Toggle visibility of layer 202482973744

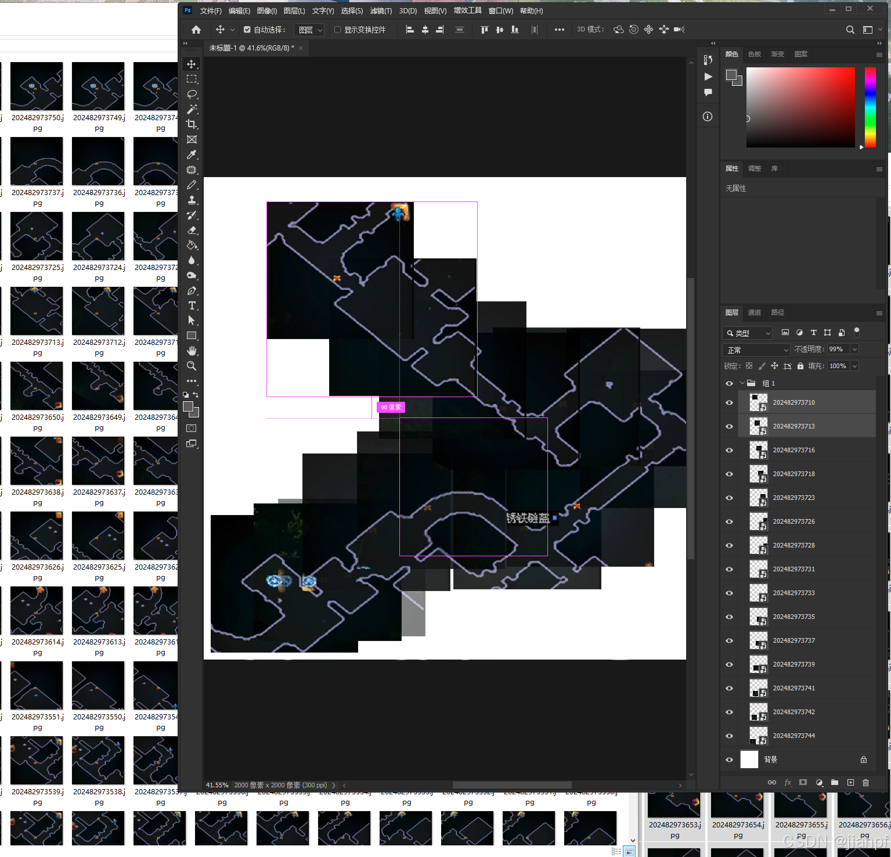click(729, 736)
